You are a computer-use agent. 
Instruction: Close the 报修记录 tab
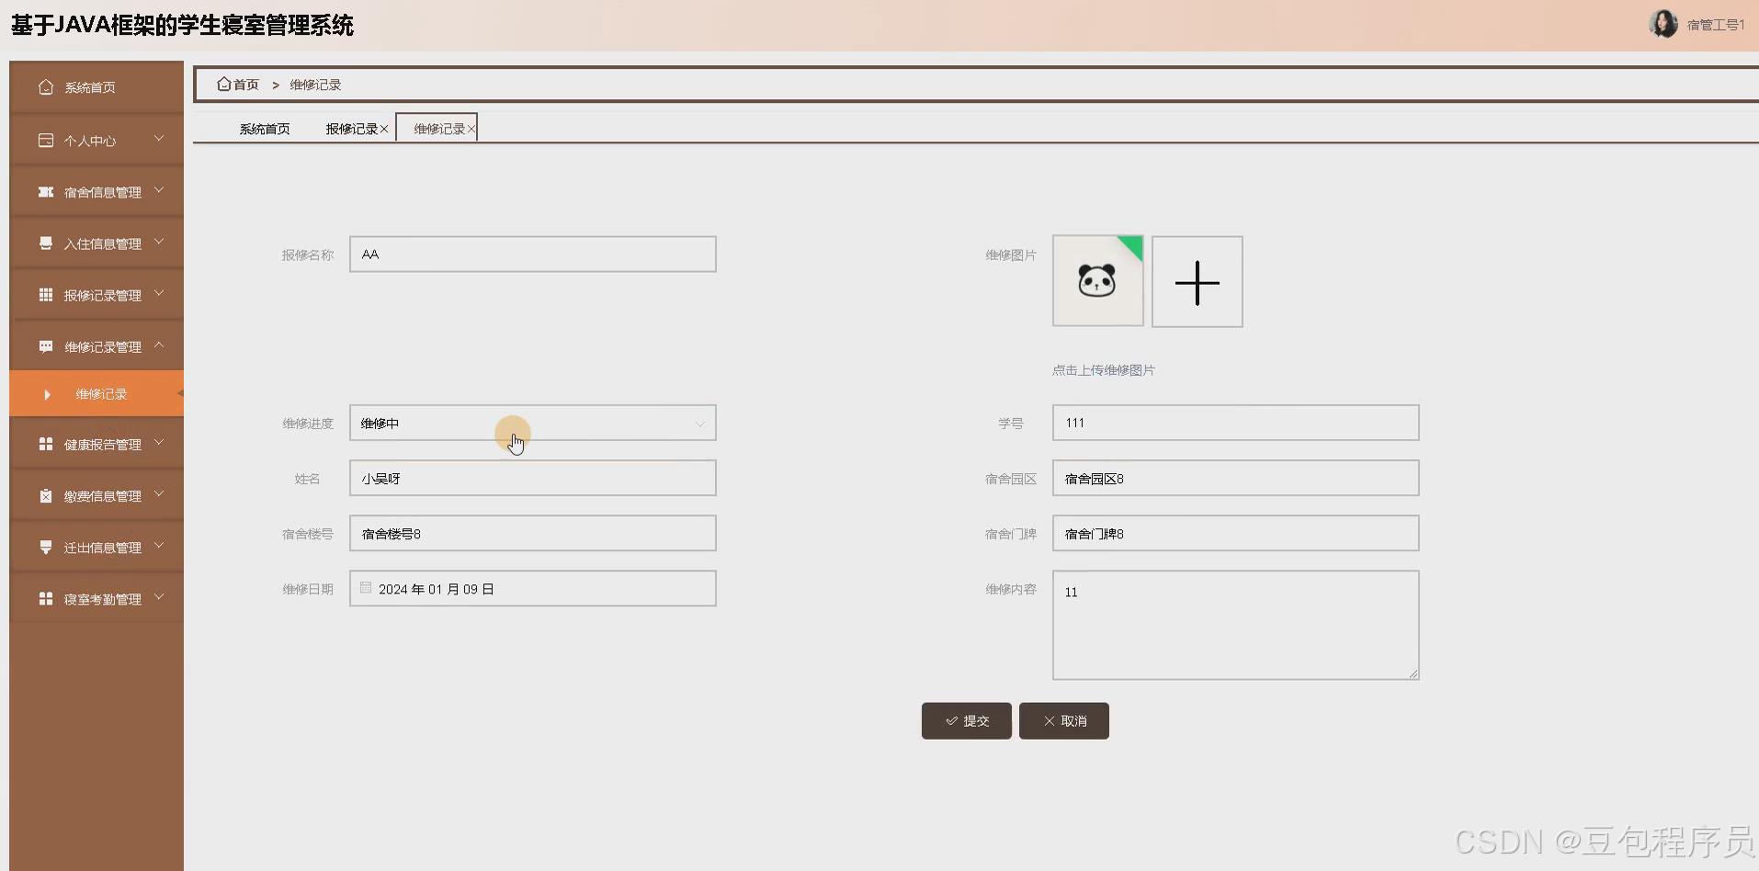point(384,129)
